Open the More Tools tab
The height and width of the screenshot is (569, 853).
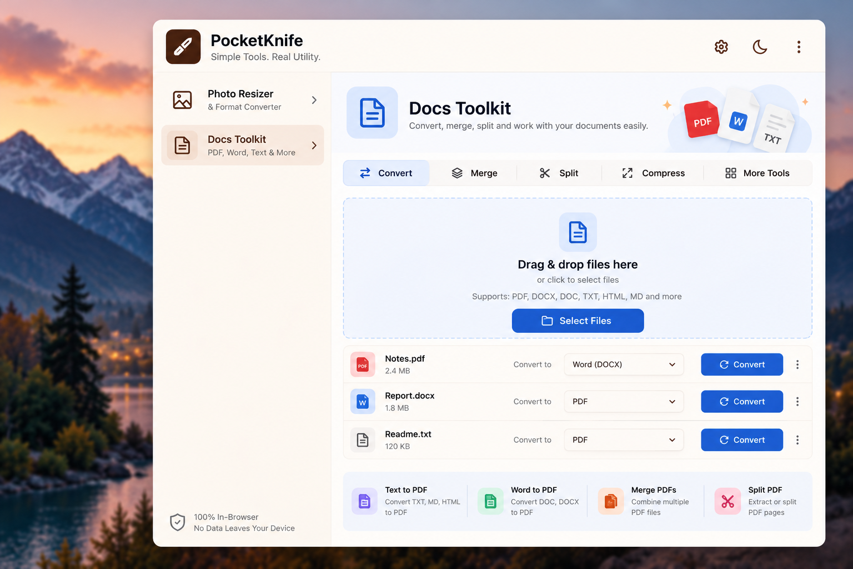(757, 173)
